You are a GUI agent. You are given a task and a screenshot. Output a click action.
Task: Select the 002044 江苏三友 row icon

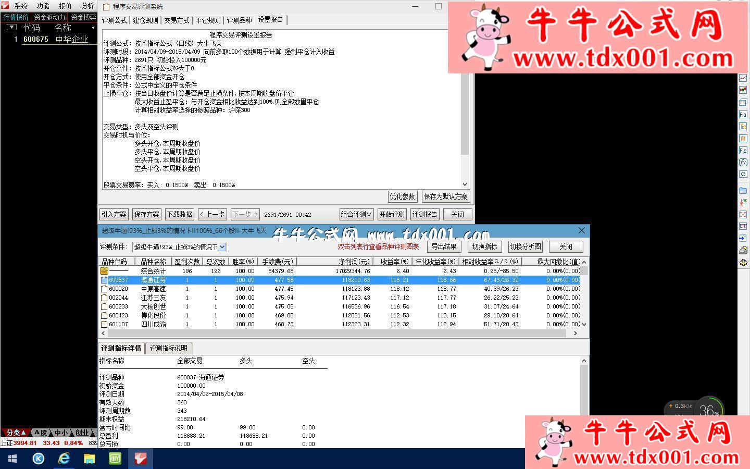[x=104, y=298]
